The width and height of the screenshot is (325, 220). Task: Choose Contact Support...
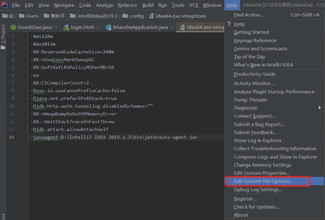click(x=274, y=116)
